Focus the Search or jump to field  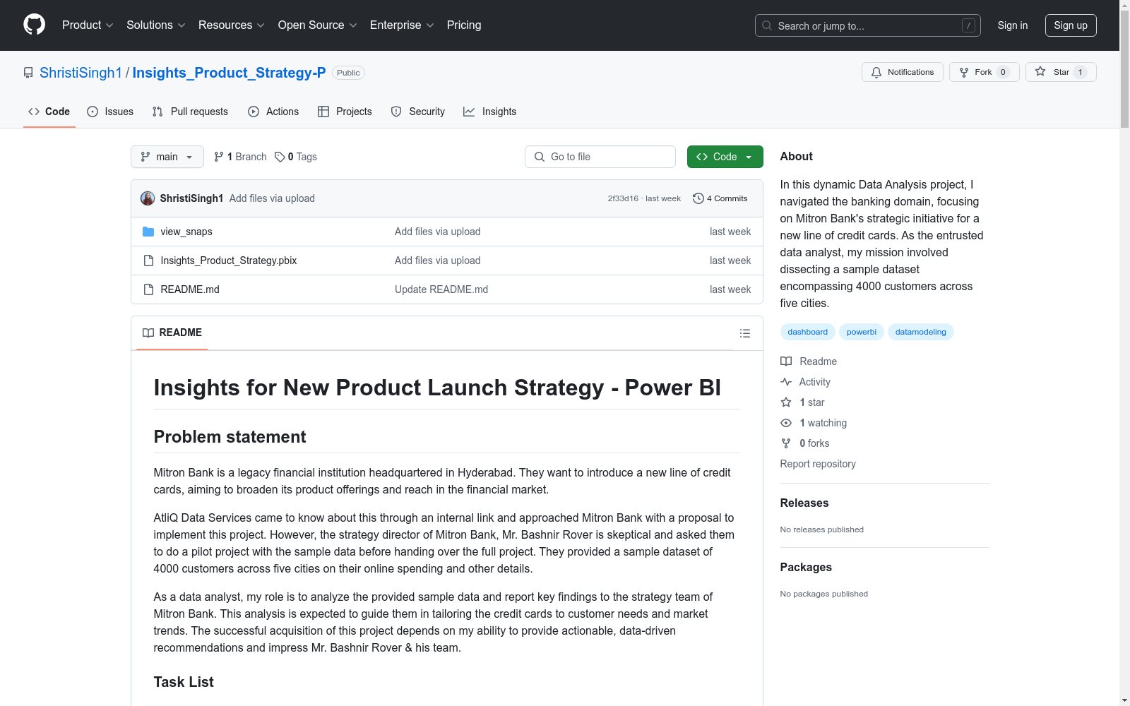pyautogui.click(x=868, y=25)
